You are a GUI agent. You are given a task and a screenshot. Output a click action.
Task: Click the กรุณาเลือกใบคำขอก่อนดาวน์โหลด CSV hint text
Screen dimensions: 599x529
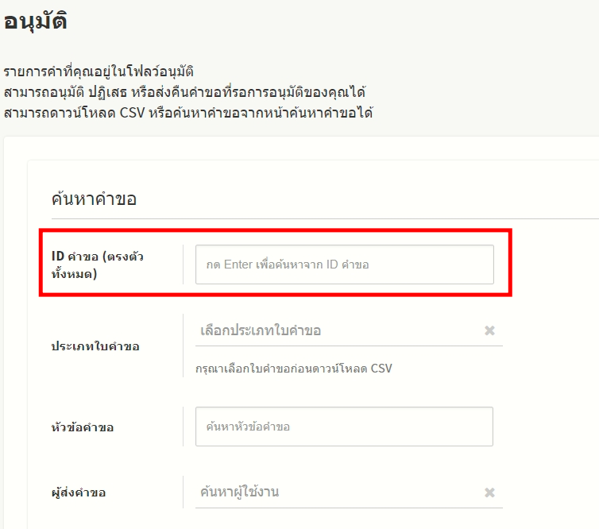tap(293, 369)
